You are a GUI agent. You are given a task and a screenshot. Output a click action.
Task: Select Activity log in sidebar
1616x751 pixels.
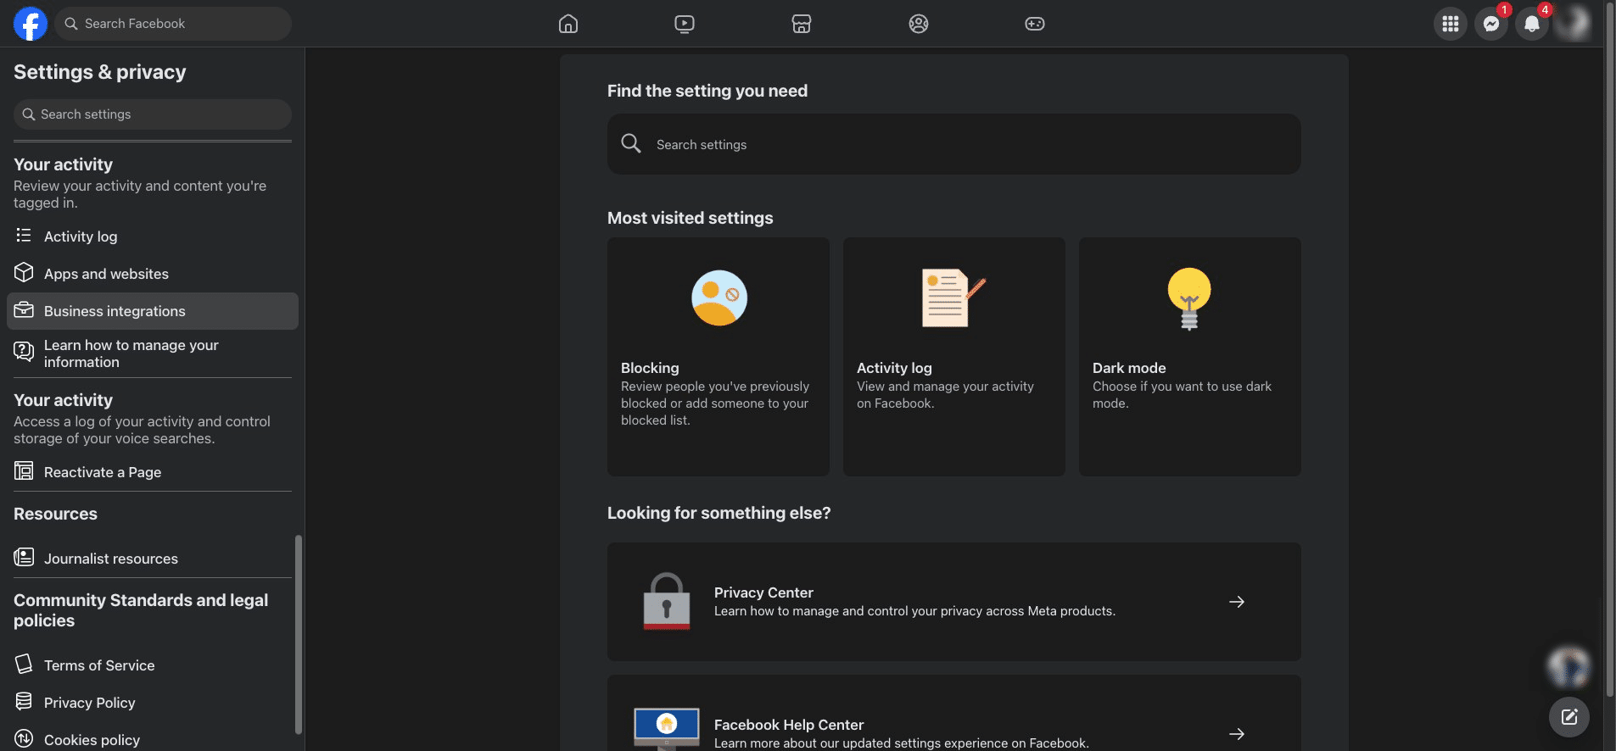(x=153, y=236)
